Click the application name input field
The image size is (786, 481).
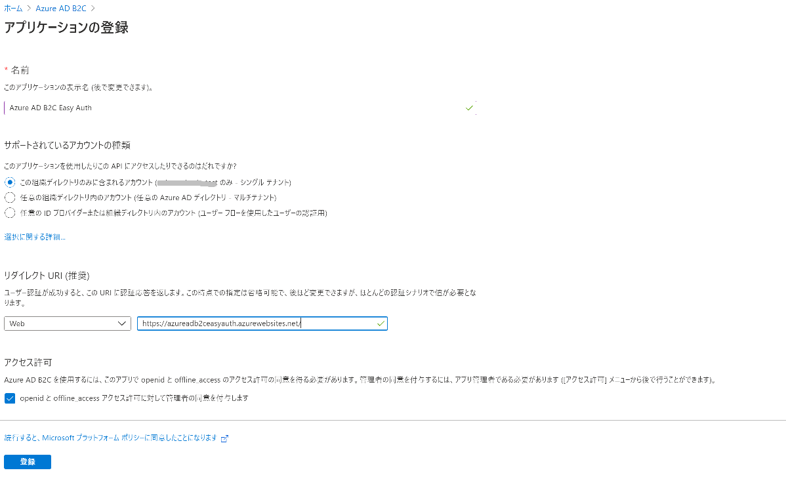pos(240,108)
